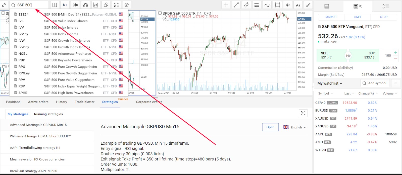Choose NOBL S&P 500 Aristocrats result

(x=69, y=53)
